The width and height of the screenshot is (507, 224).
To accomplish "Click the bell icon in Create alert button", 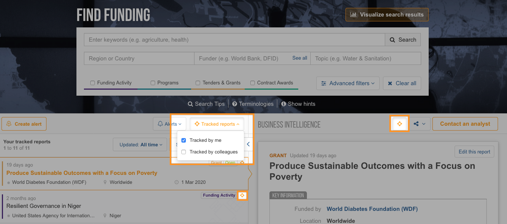I will pos(9,124).
